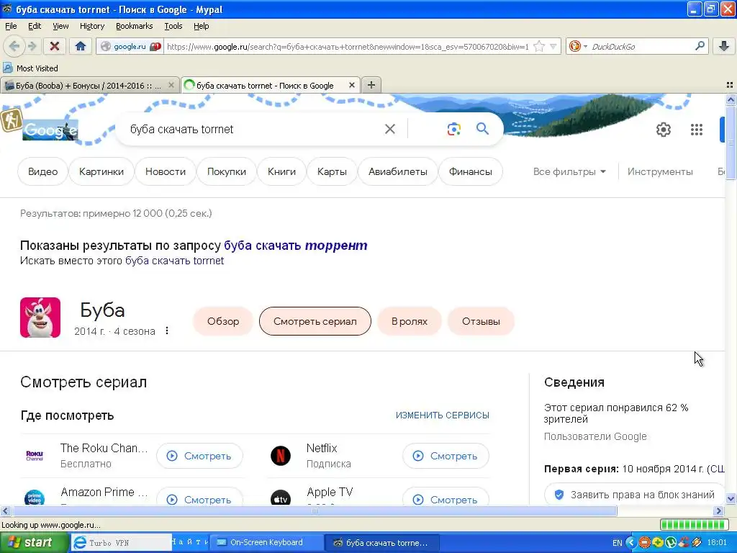Click the toolbar search magnifier icon
This screenshot has width=737, height=553.
pos(700,46)
